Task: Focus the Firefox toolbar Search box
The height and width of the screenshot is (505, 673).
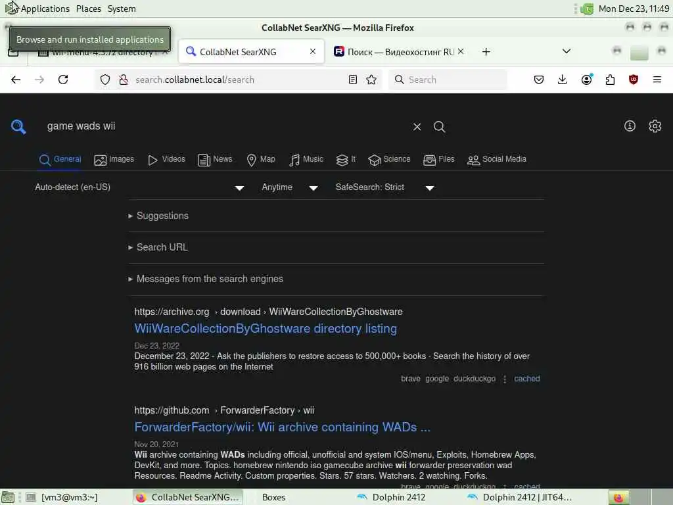Action: click(x=448, y=80)
